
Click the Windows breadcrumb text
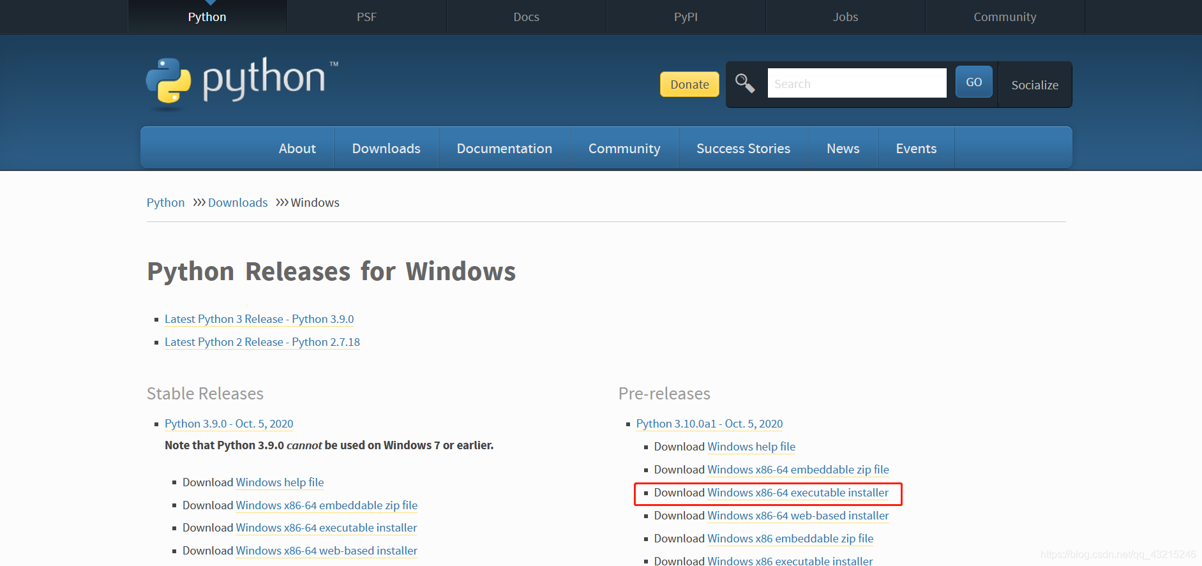click(x=315, y=202)
